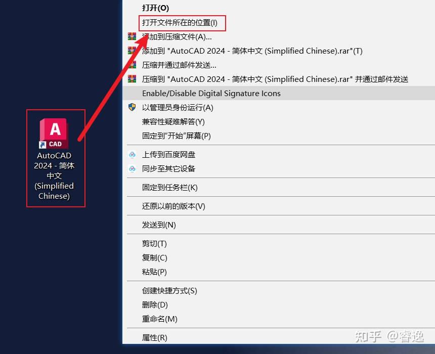Click the 百度网盘 upload icon

click(x=132, y=154)
